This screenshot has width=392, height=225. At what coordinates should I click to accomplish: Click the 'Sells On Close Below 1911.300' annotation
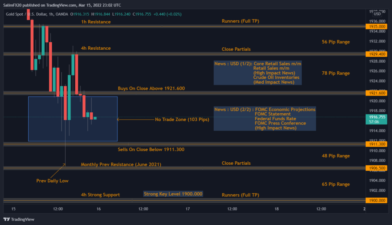click(x=151, y=149)
